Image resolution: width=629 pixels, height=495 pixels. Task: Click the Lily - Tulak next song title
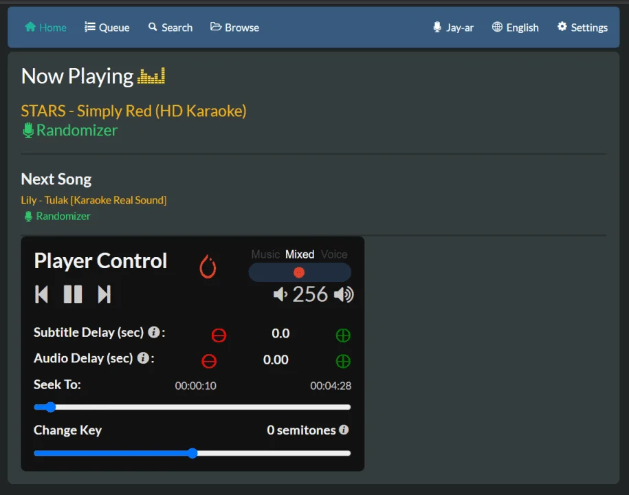point(93,200)
